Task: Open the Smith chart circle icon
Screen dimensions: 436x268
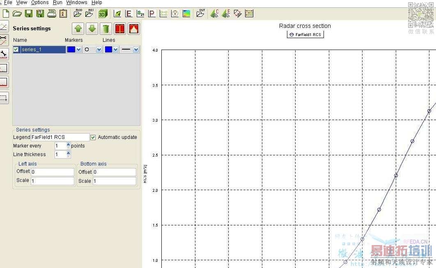Action: point(175,13)
